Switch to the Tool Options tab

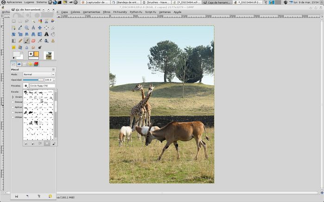[13, 64]
